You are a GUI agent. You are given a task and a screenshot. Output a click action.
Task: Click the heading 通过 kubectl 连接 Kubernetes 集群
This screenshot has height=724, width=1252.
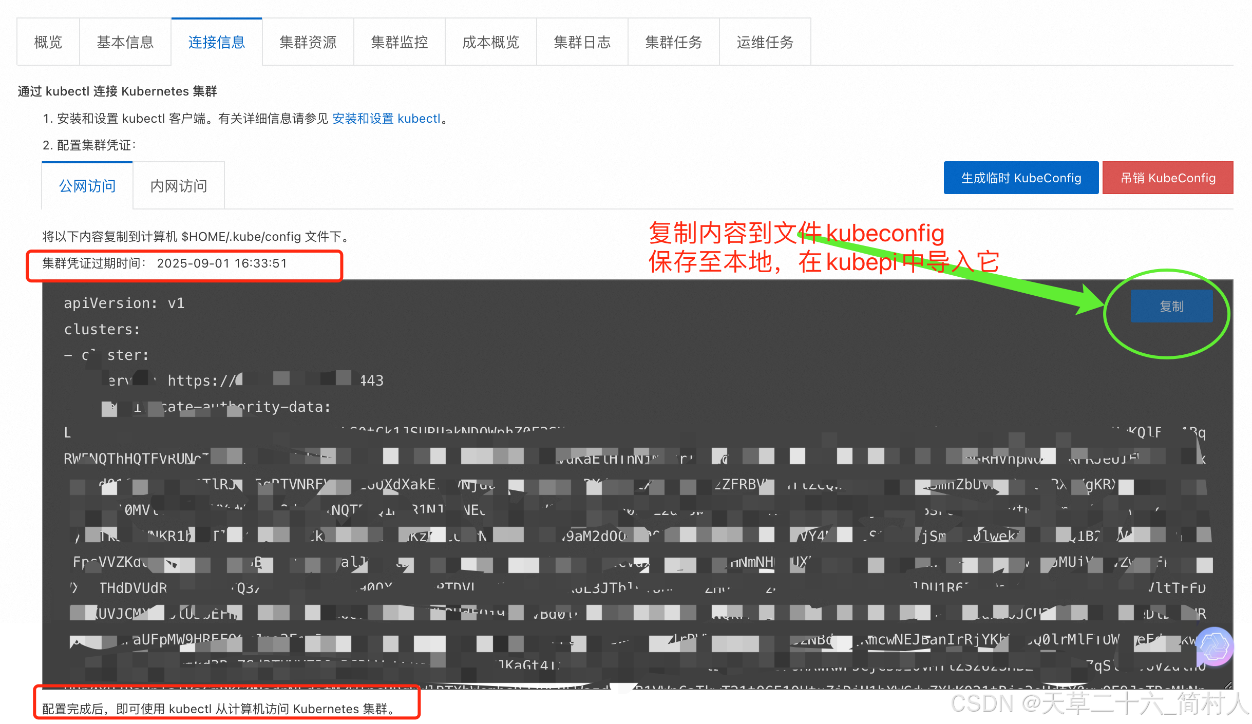pos(117,91)
